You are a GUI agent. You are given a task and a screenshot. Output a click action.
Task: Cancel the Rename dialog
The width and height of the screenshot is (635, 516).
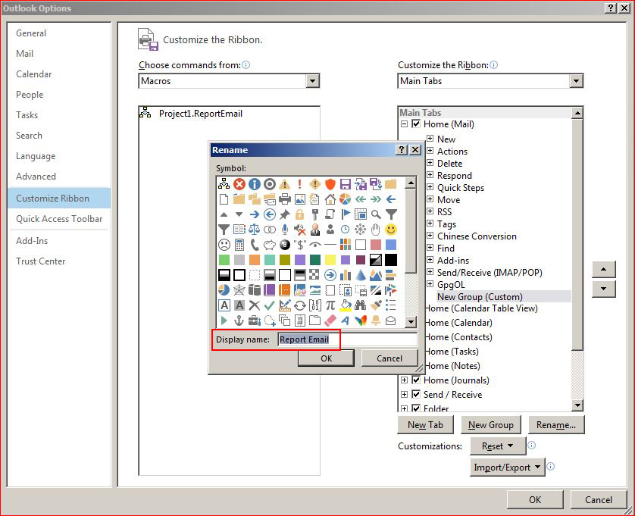(x=389, y=358)
